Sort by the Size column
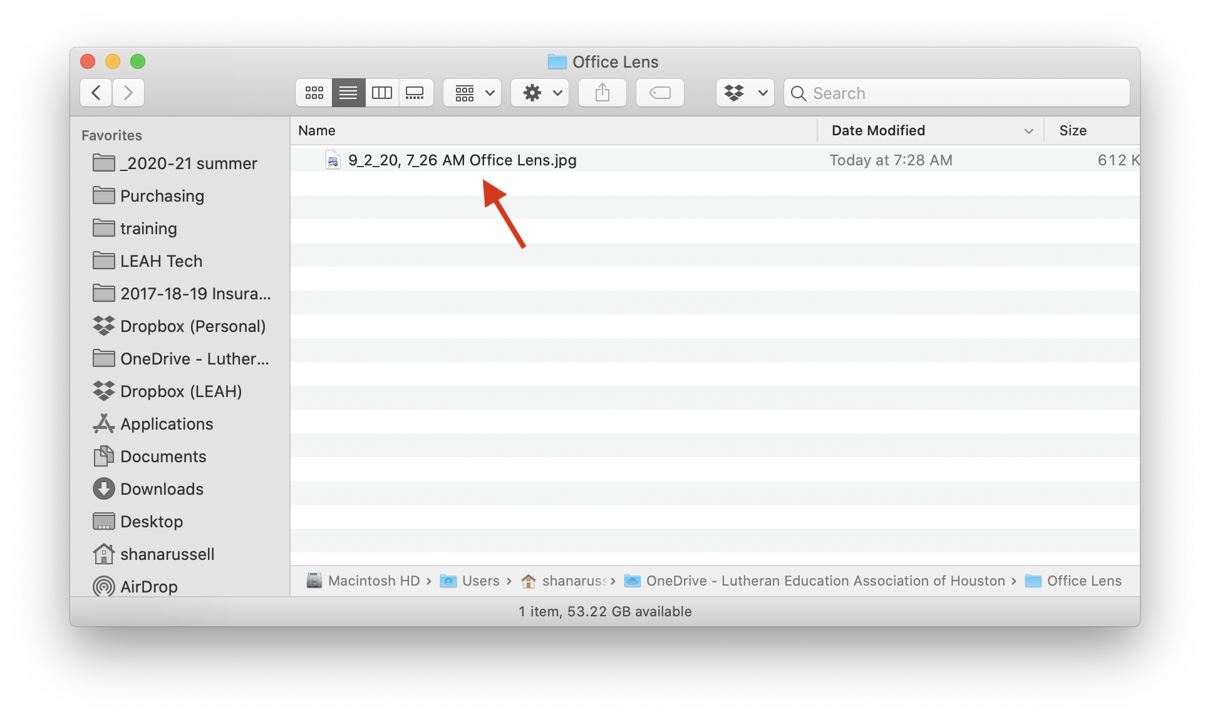Image resolution: width=1210 pixels, height=719 pixels. tap(1092, 130)
